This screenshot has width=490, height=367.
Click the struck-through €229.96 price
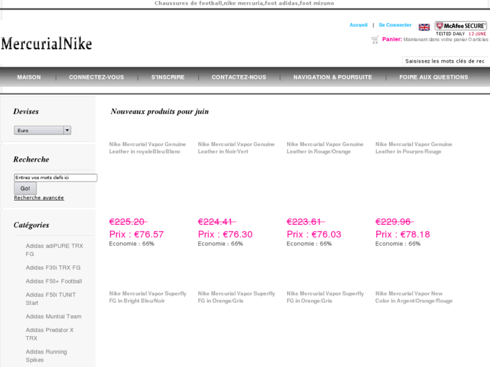coord(394,222)
